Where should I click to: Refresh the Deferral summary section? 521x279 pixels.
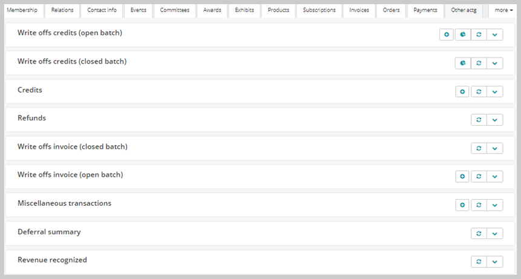[x=479, y=234]
